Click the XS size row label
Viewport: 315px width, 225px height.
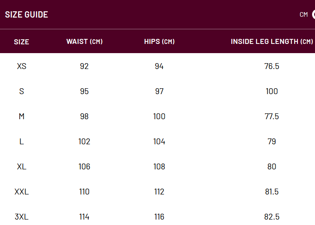click(21, 66)
